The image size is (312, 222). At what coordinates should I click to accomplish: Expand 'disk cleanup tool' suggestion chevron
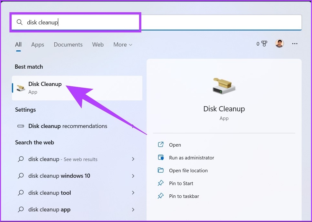tap(133, 193)
